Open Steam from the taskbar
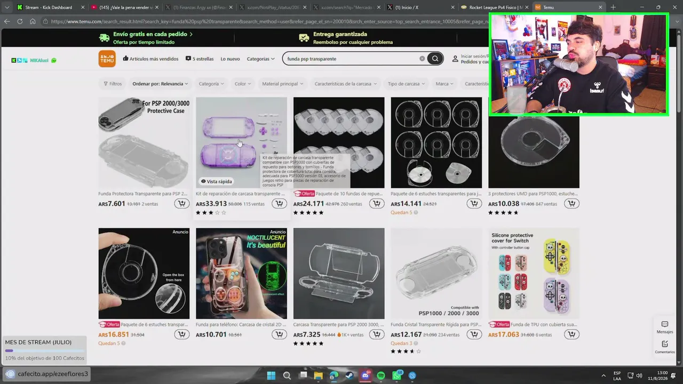This screenshot has width=683, height=384. [350, 375]
